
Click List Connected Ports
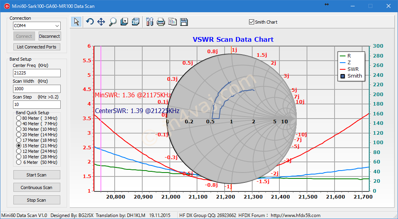(x=37, y=47)
